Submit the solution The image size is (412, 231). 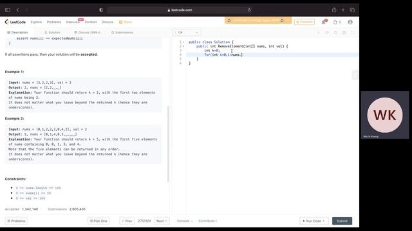(x=342, y=221)
